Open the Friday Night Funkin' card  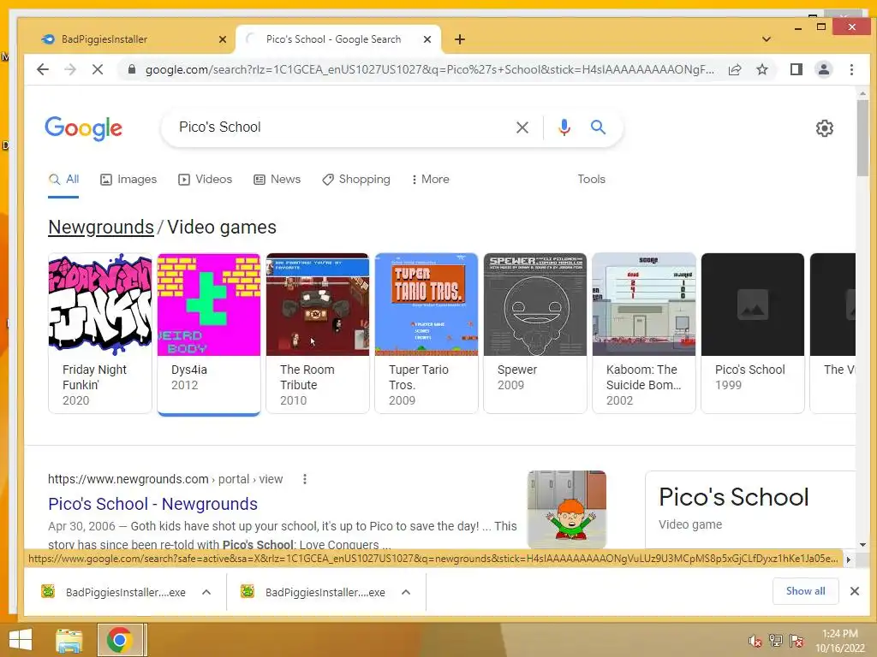tap(100, 333)
